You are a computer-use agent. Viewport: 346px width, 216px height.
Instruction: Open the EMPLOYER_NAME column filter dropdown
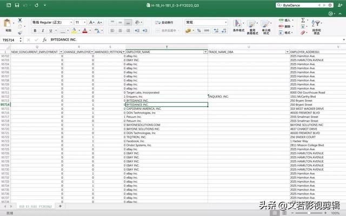(205, 51)
